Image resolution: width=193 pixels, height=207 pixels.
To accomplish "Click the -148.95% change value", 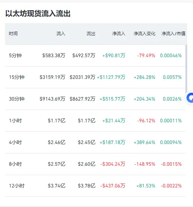I will tap(145, 164).
